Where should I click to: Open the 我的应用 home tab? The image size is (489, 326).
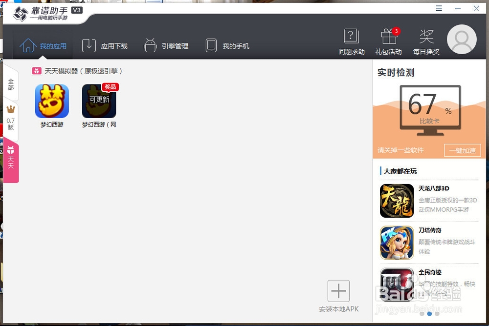coord(43,46)
